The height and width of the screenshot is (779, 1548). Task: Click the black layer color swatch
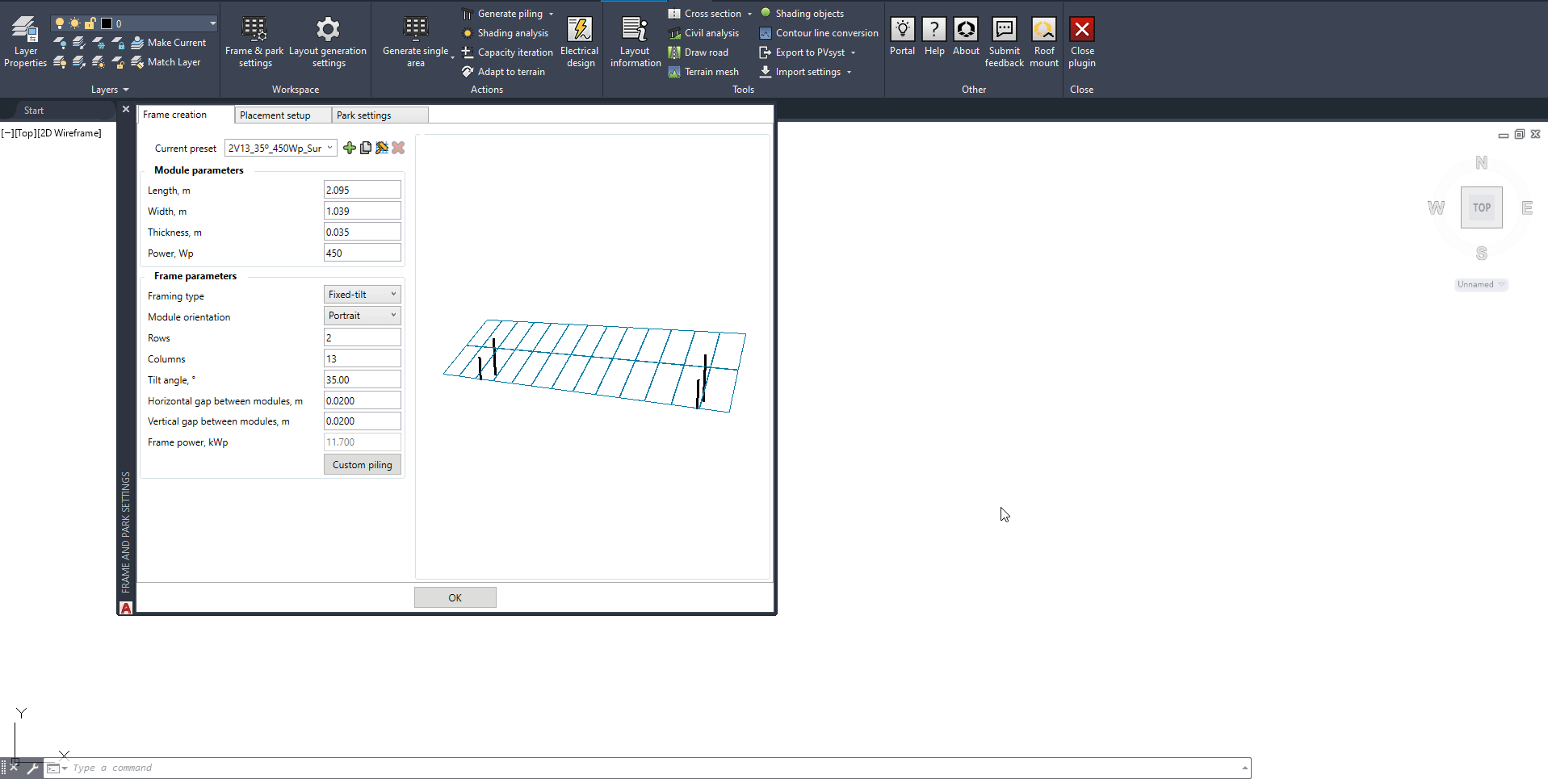[106, 23]
